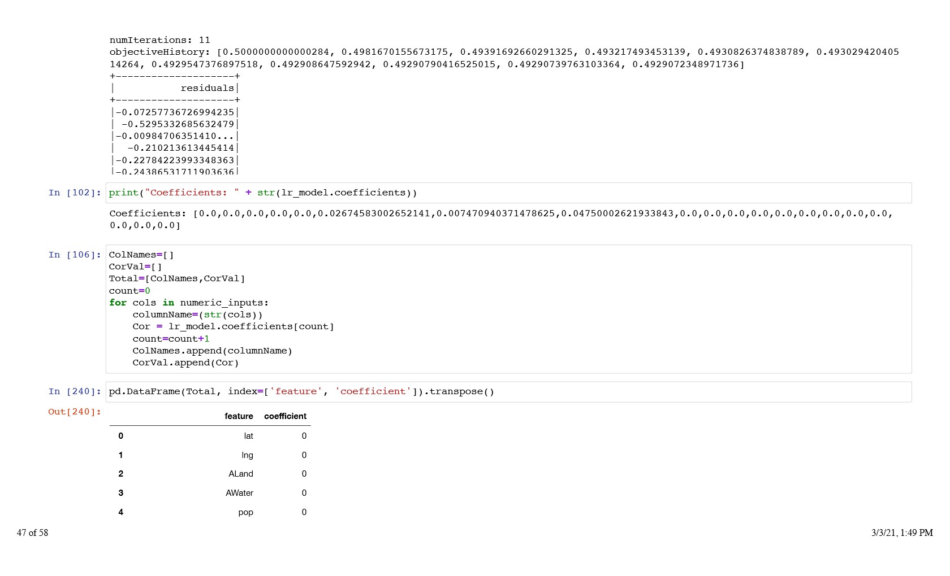Select the In [240] cell prompt
The image size is (950, 576).
(75, 391)
